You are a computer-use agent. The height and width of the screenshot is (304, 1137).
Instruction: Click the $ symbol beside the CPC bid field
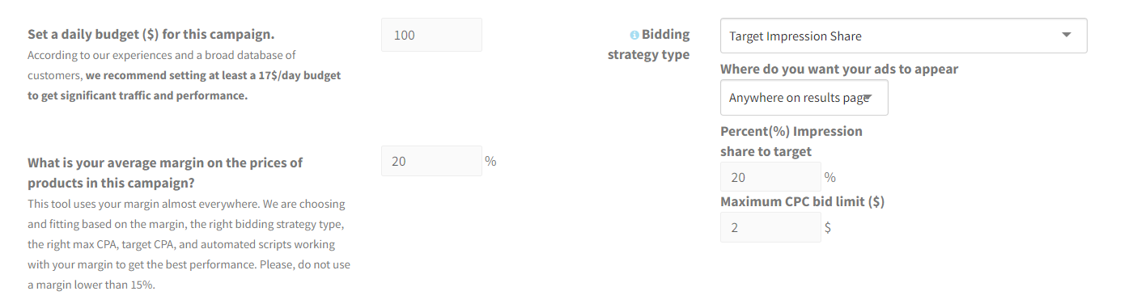(828, 227)
